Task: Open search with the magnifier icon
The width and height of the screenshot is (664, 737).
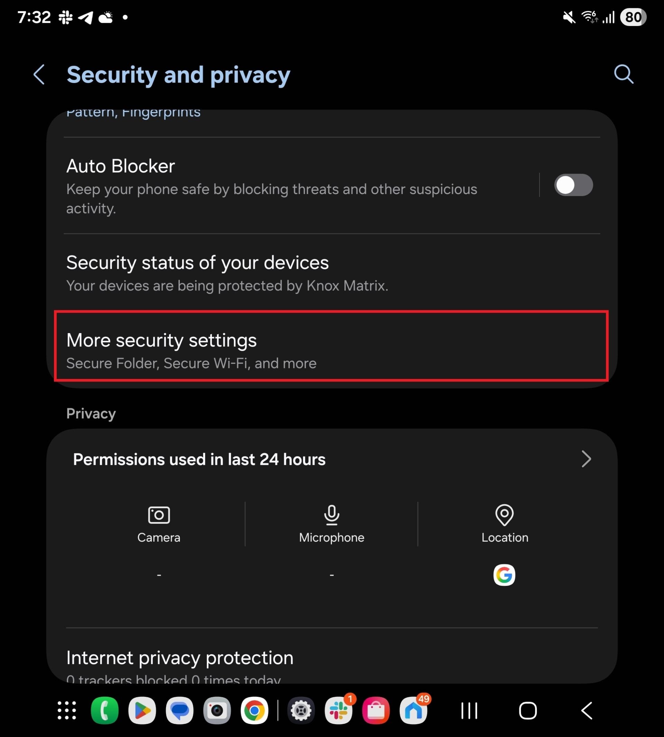Action: coord(624,74)
